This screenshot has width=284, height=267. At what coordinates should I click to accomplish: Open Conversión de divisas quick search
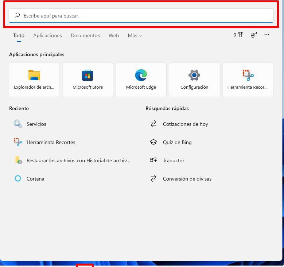click(x=187, y=179)
